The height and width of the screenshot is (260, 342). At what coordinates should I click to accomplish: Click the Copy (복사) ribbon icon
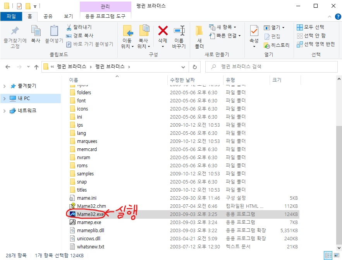(x=36, y=31)
